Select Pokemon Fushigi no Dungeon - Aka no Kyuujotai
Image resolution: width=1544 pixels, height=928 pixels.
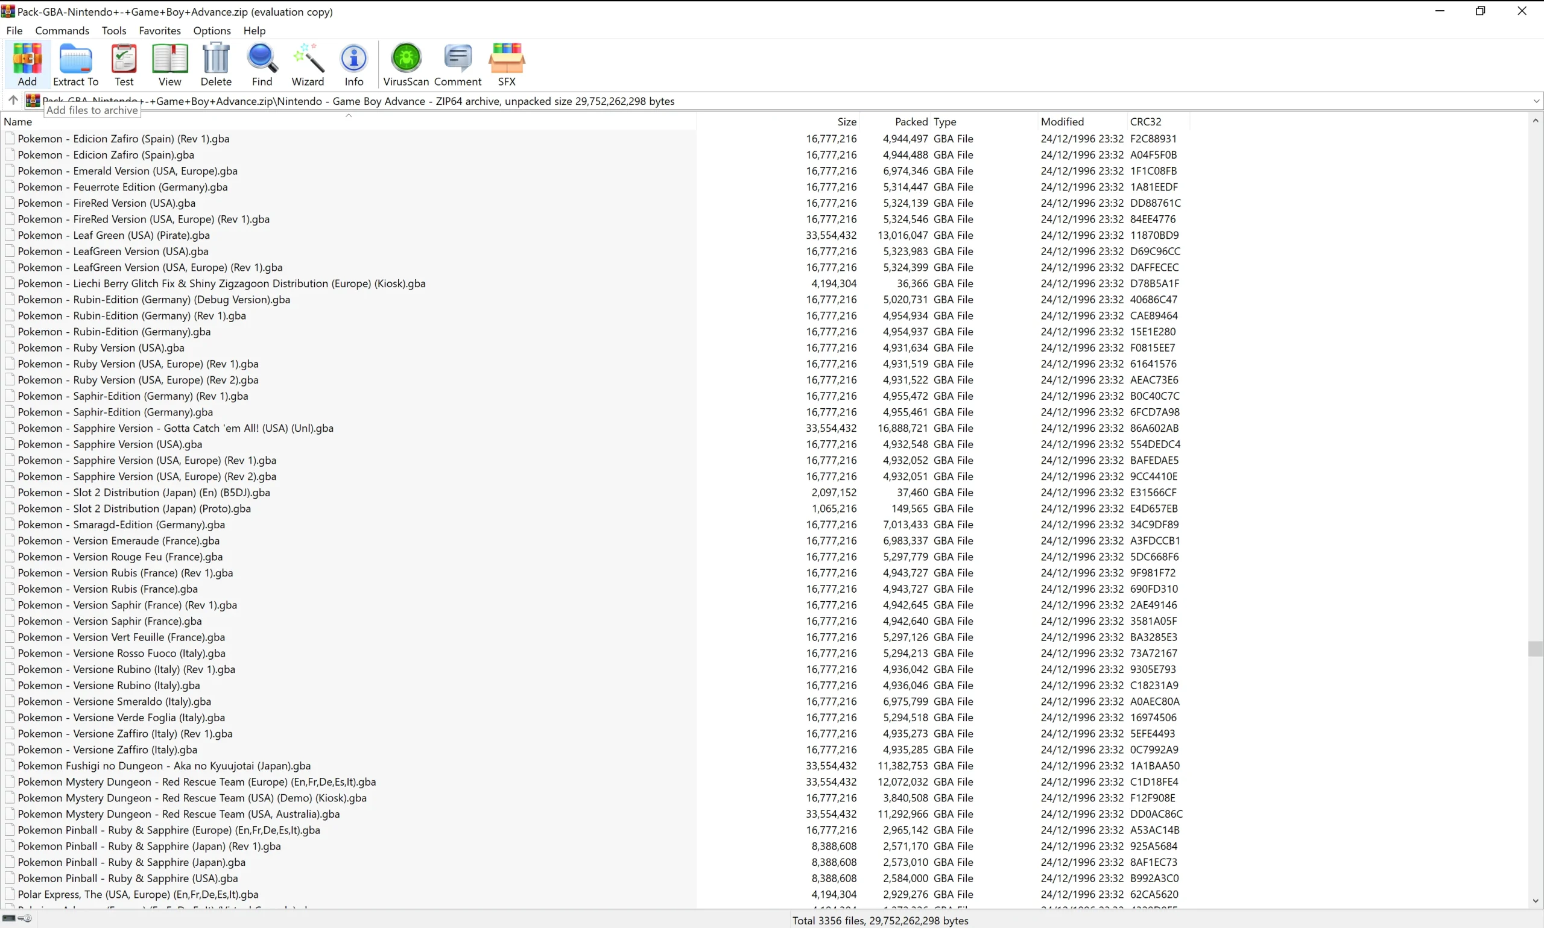[x=164, y=765]
